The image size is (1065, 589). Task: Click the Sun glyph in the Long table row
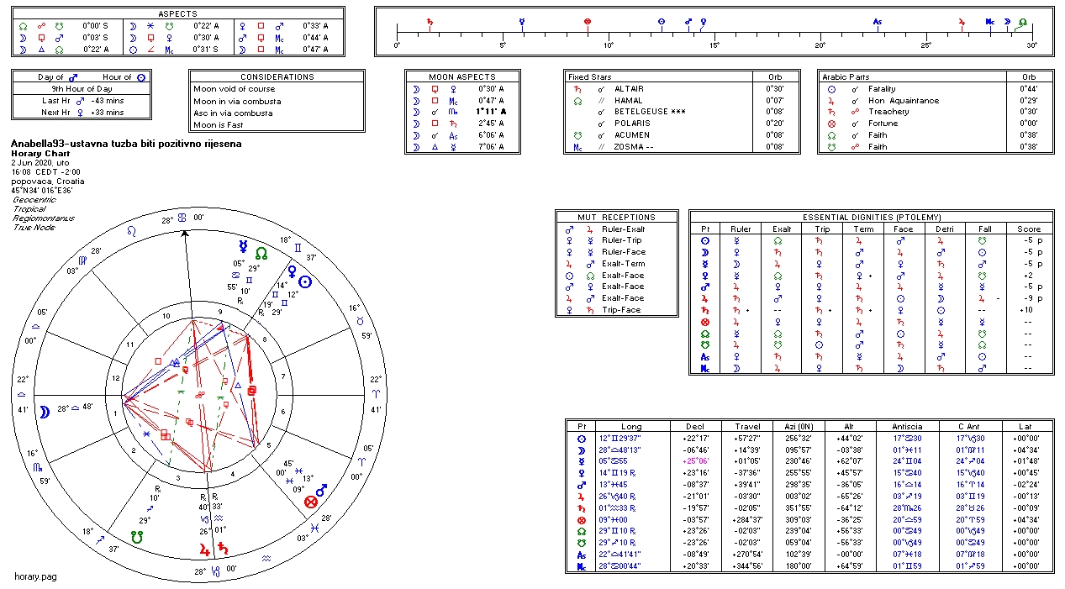pos(581,439)
